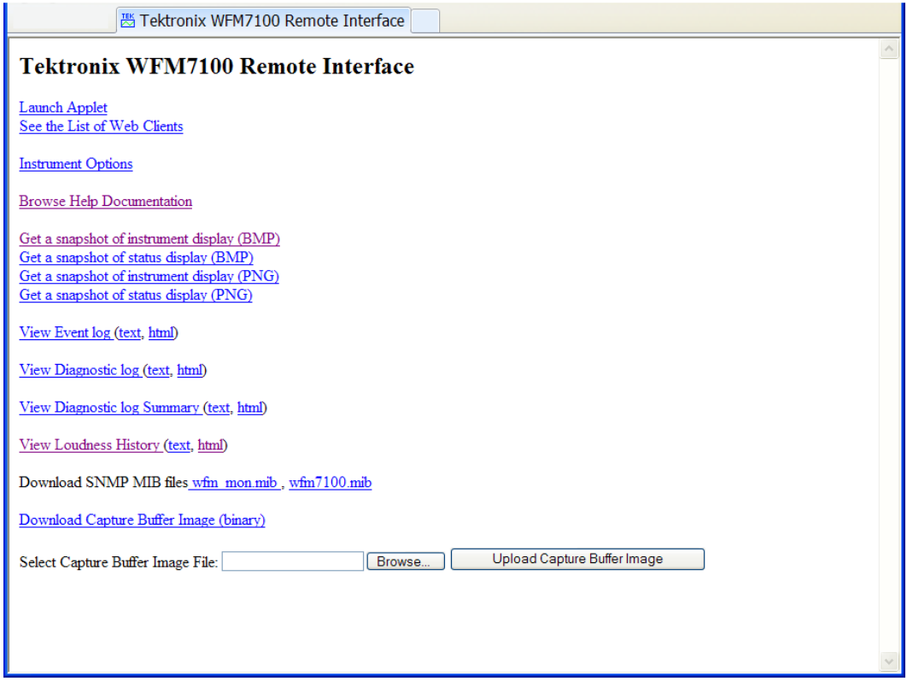Screen dimensions: 907x681
Task: Open the Launch Applet link
Action: pos(63,108)
